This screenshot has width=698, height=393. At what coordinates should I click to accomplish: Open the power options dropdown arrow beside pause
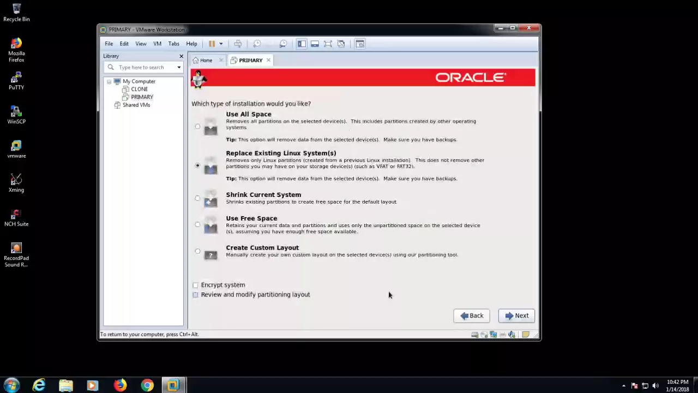coord(221,44)
